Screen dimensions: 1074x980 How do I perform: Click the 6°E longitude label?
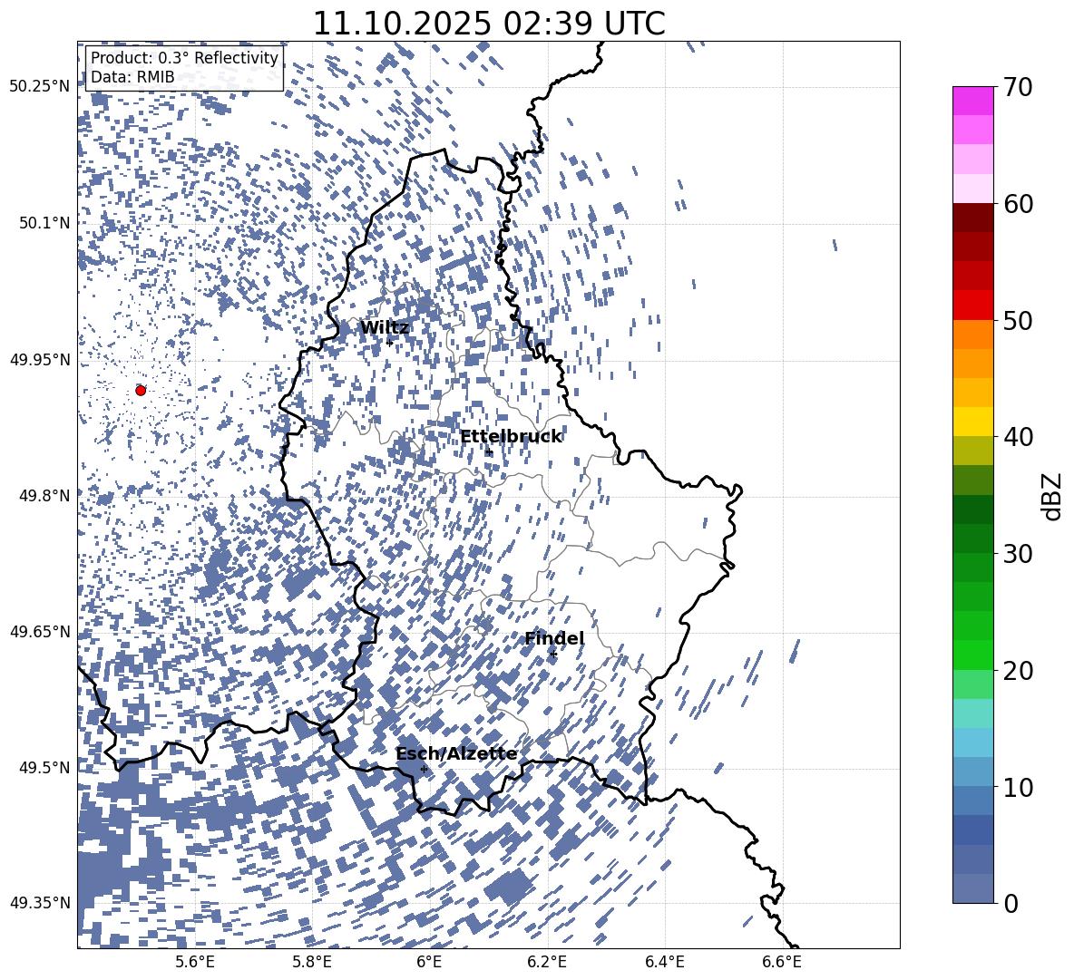pyautogui.click(x=429, y=962)
